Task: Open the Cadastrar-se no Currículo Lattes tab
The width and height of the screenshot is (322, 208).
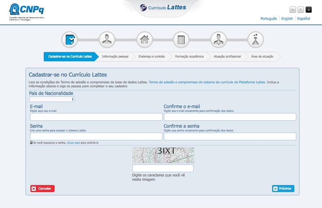Action: [x=70, y=57]
